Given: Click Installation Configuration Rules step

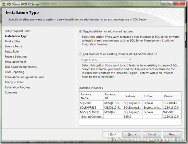Looking at the screenshot, I should (x=24, y=77).
